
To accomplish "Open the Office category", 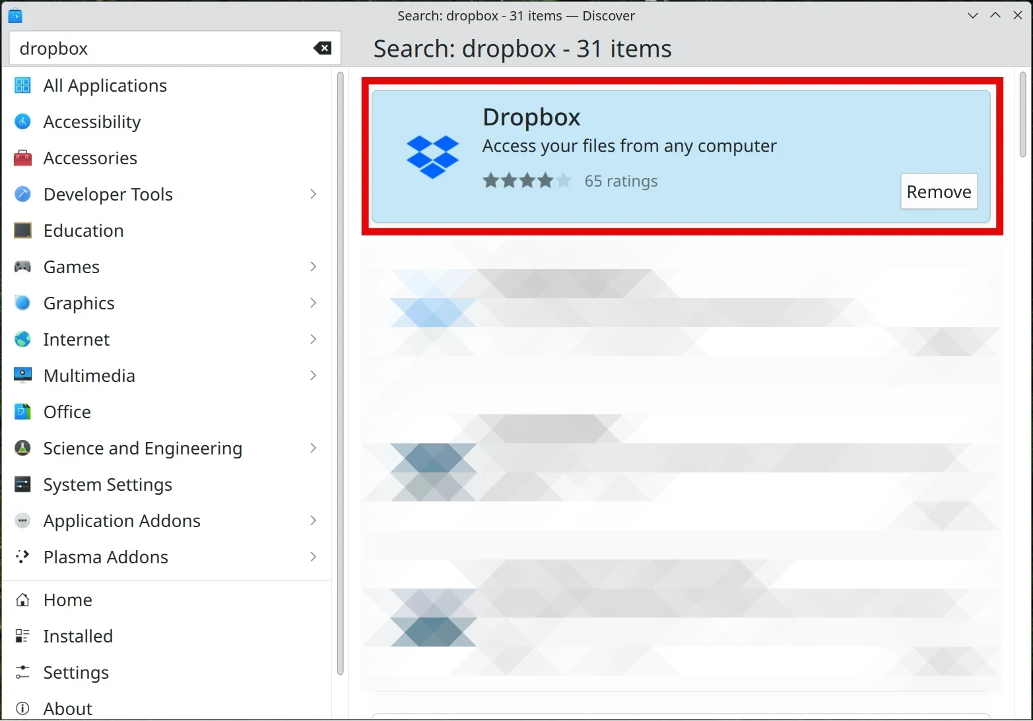I will point(167,412).
